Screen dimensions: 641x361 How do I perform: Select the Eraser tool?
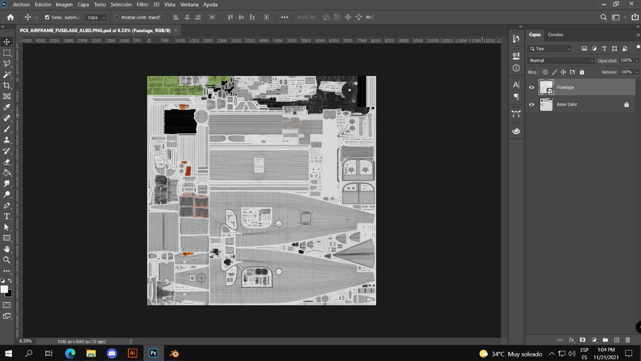(7, 162)
